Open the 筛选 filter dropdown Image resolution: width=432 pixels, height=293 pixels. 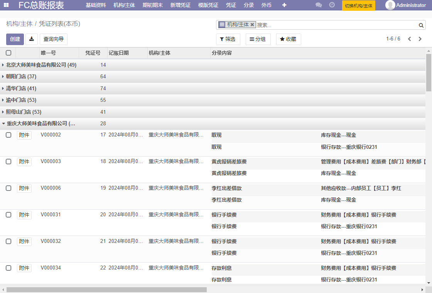coord(228,39)
